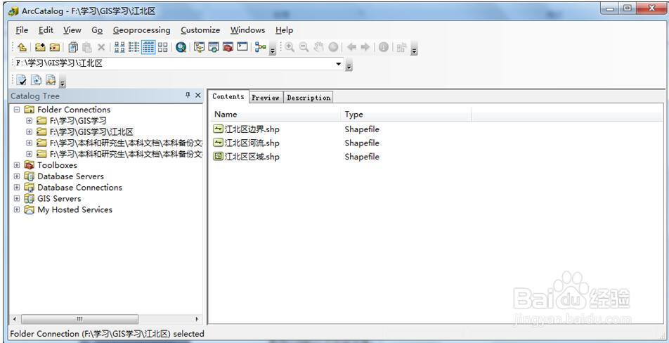Expand the Toolboxes node

17,165
